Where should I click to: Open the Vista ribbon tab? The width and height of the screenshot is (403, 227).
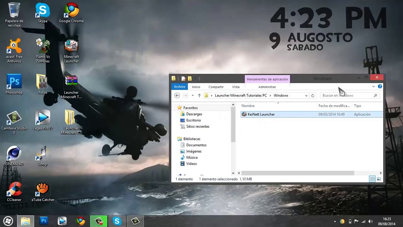(x=236, y=87)
